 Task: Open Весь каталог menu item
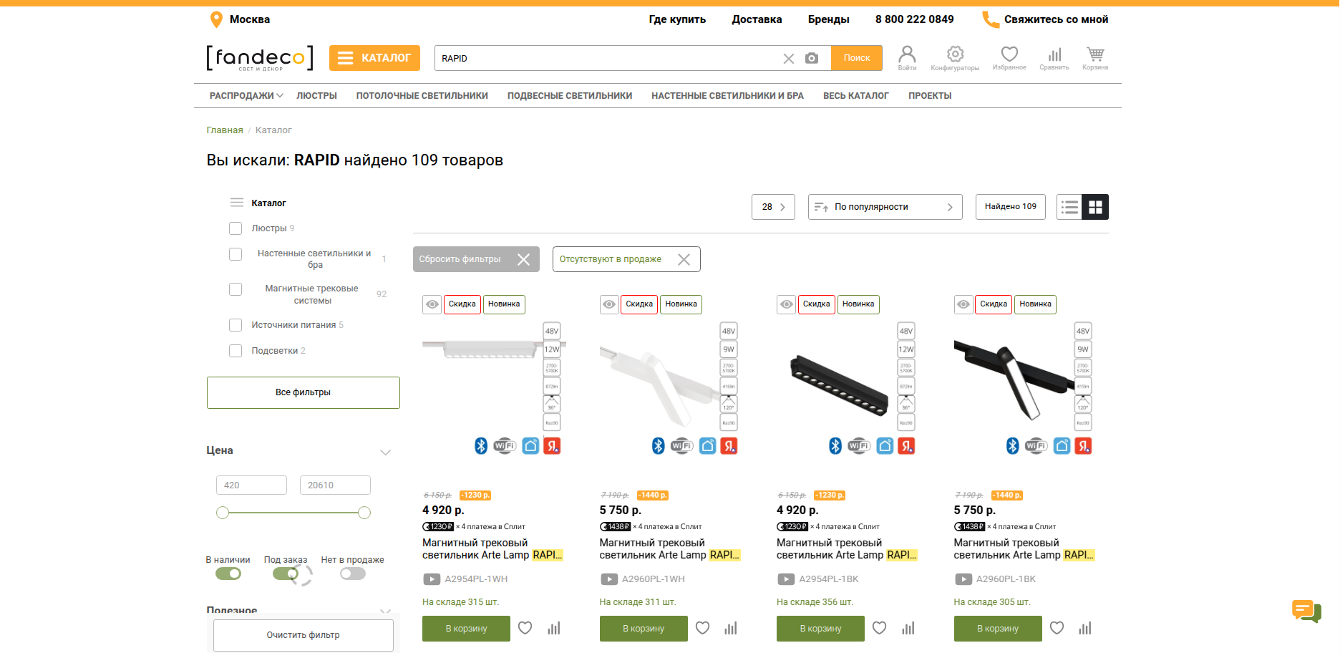856,96
